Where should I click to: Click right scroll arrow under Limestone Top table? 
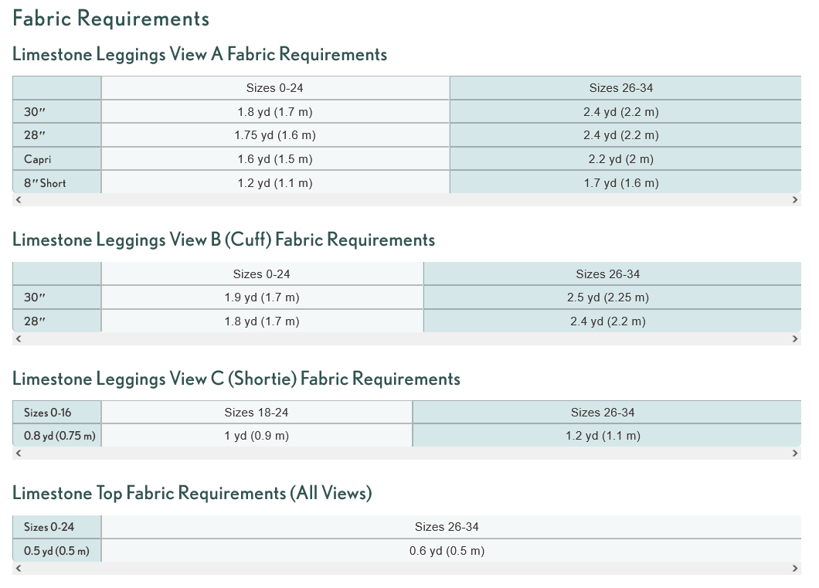pos(794,569)
